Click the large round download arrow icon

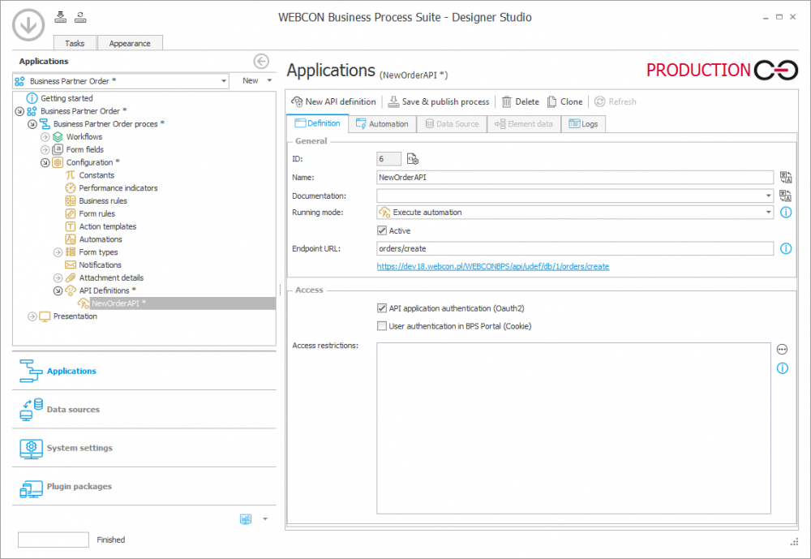[28, 25]
